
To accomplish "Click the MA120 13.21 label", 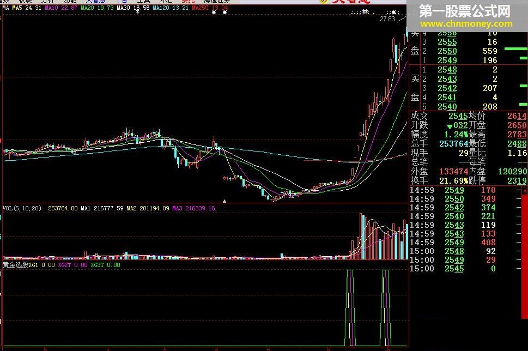I will coord(171,8).
